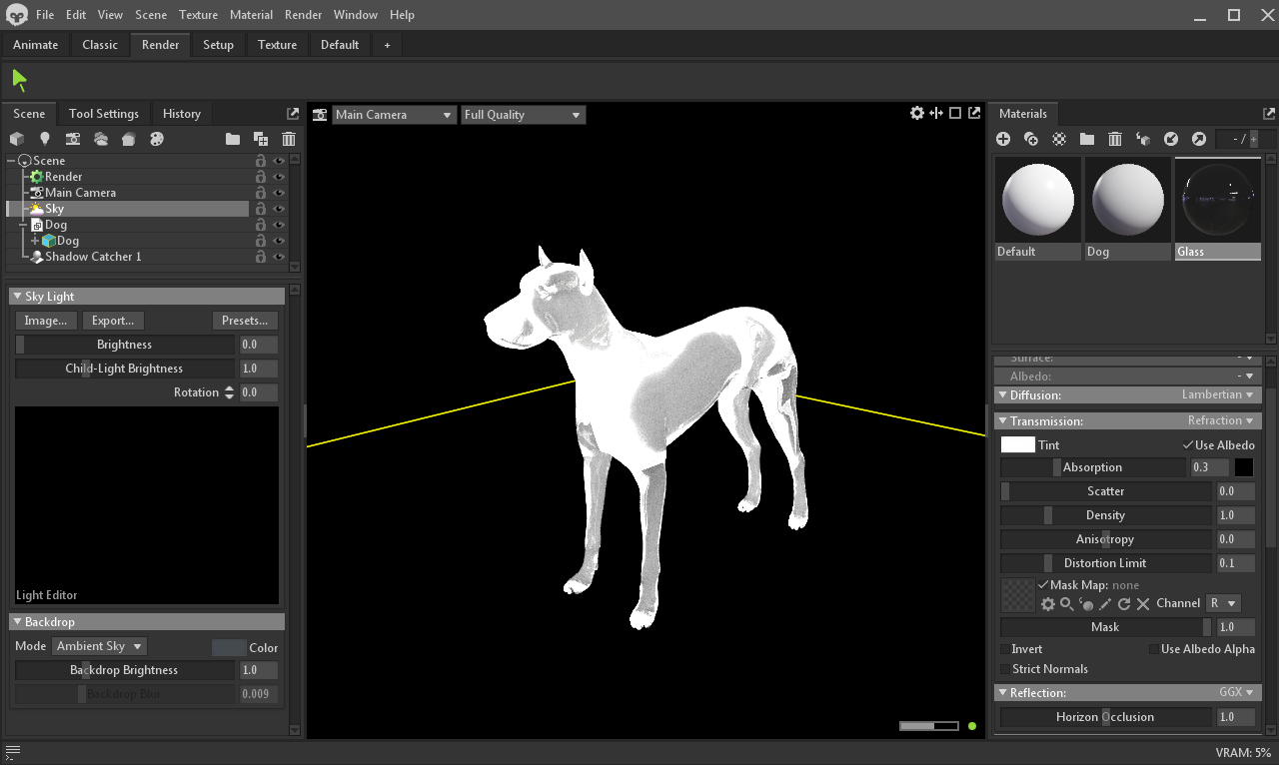Add a new mesh object to scene

pyautogui.click(x=17, y=139)
